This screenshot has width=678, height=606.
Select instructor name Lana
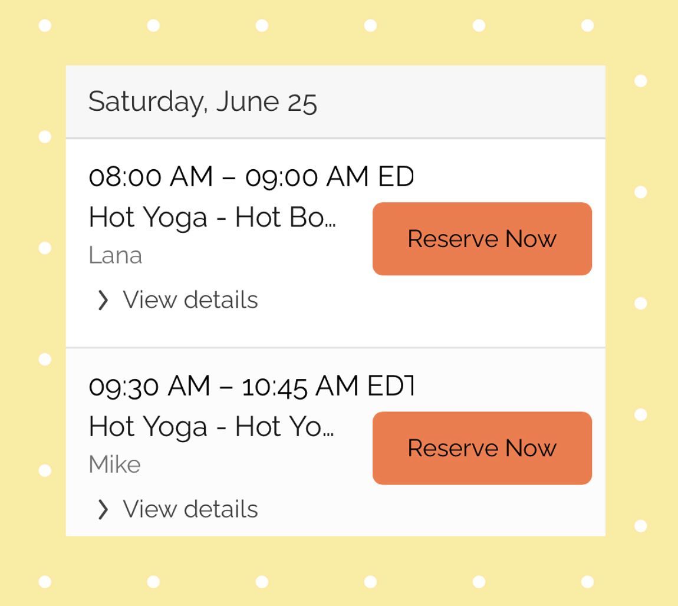(115, 256)
